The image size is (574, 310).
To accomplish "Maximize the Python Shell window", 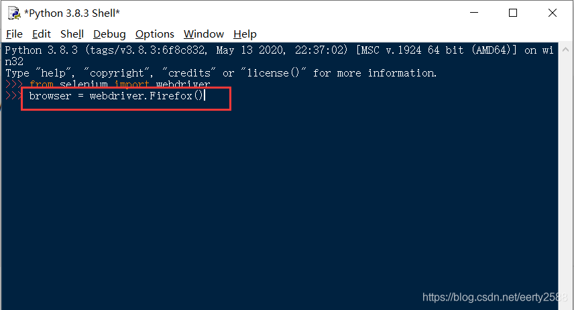I will point(513,13).
